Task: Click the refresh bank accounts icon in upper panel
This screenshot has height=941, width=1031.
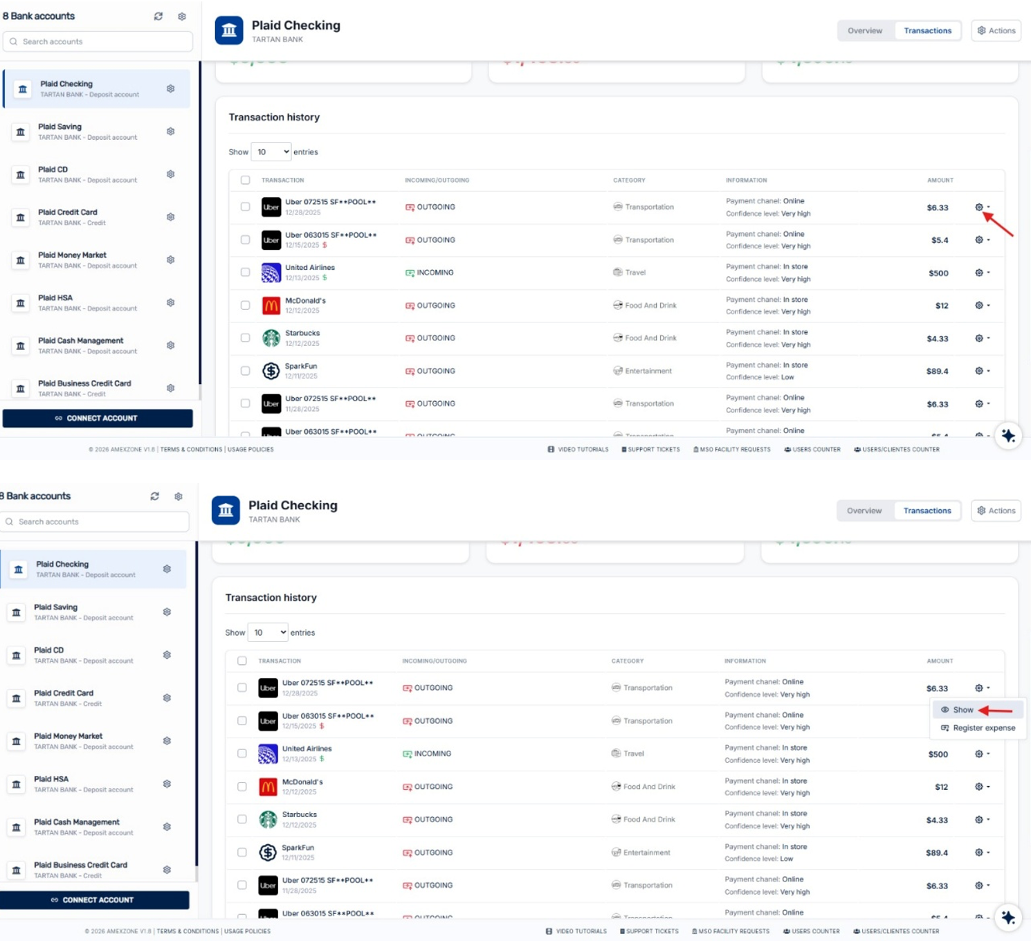Action: [158, 16]
